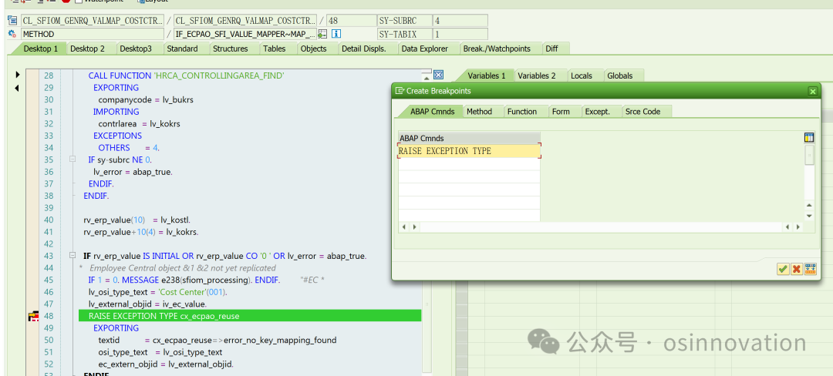Click the right-pointing arrow left of line 28
Image resolution: width=833 pixels, height=376 pixels.
(18, 76)
